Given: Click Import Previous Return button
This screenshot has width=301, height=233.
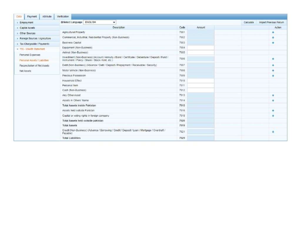Looking at the screenshot, I should pos(271,22).
